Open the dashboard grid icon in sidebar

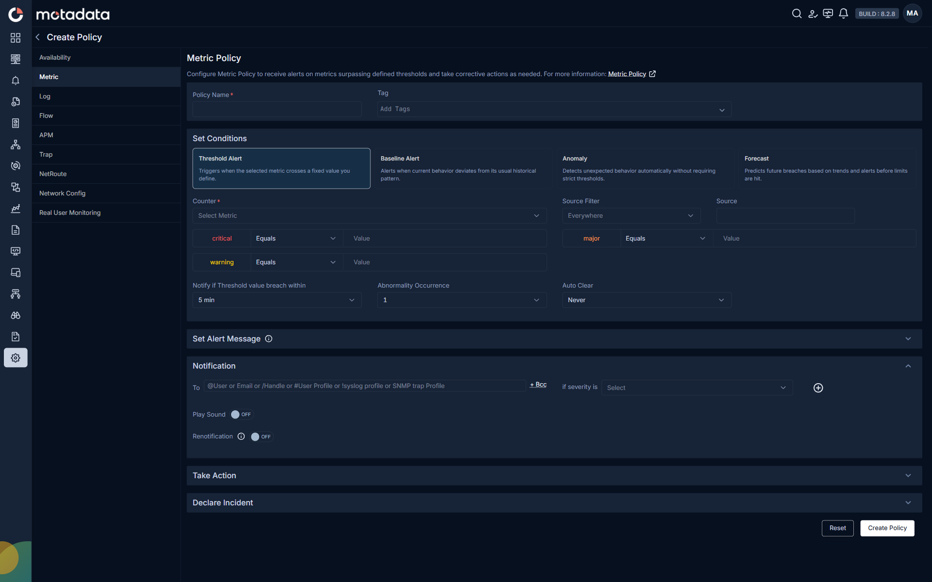pyautogui.click(x=16, y=38)
